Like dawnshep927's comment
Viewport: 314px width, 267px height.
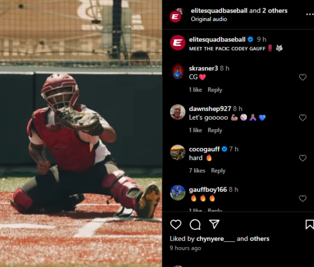(x=303, y=118)
